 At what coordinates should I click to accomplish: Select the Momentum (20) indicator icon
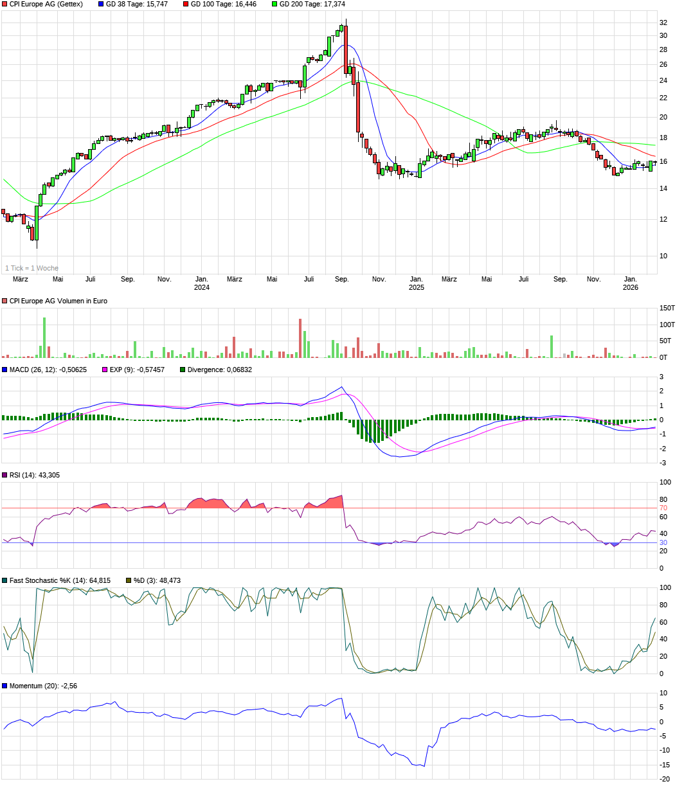[x=4, y=685]
